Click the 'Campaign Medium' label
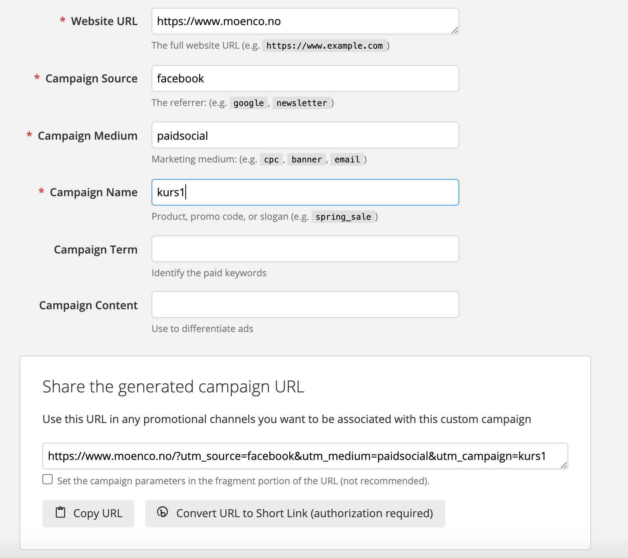Viewport: 628px width, 558px height. click(x=88, y=136)
